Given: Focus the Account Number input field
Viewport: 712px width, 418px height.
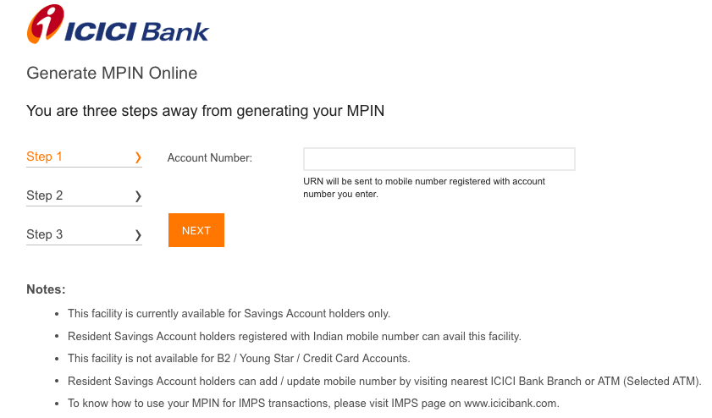Looking at the screenshot, I should click(439, 159).
